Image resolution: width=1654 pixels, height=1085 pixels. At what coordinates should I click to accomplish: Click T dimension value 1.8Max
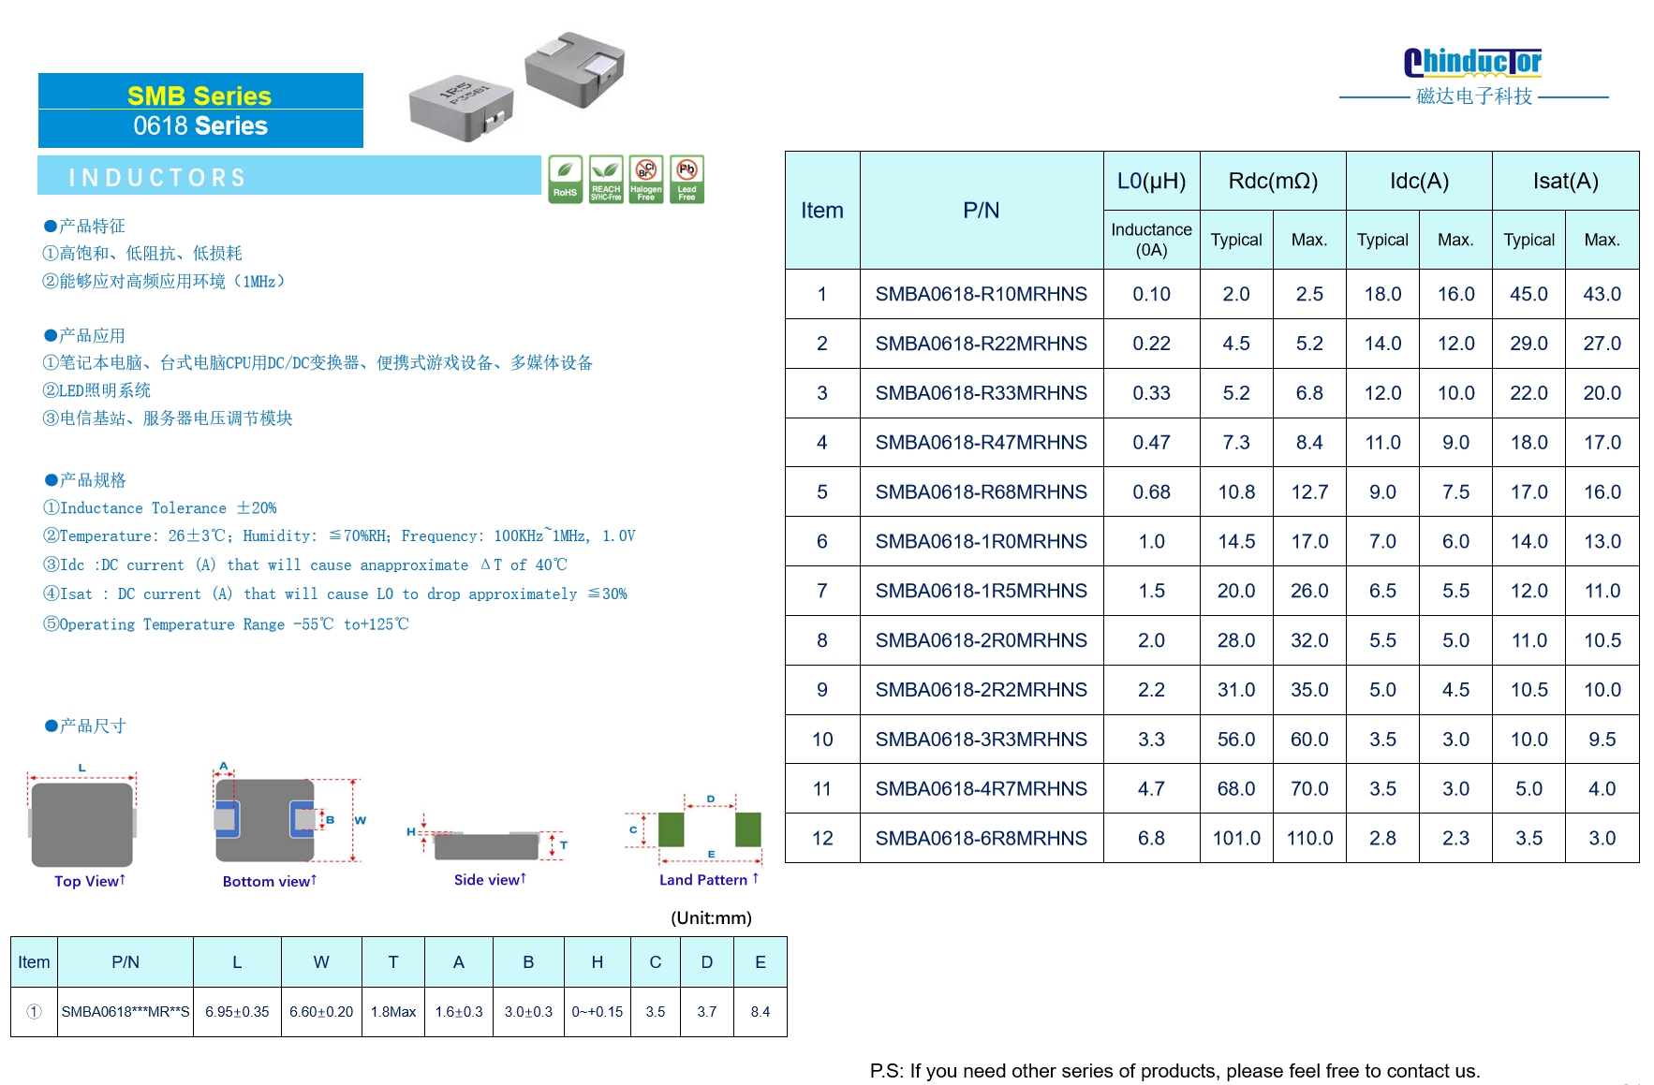pos(393,1012)
